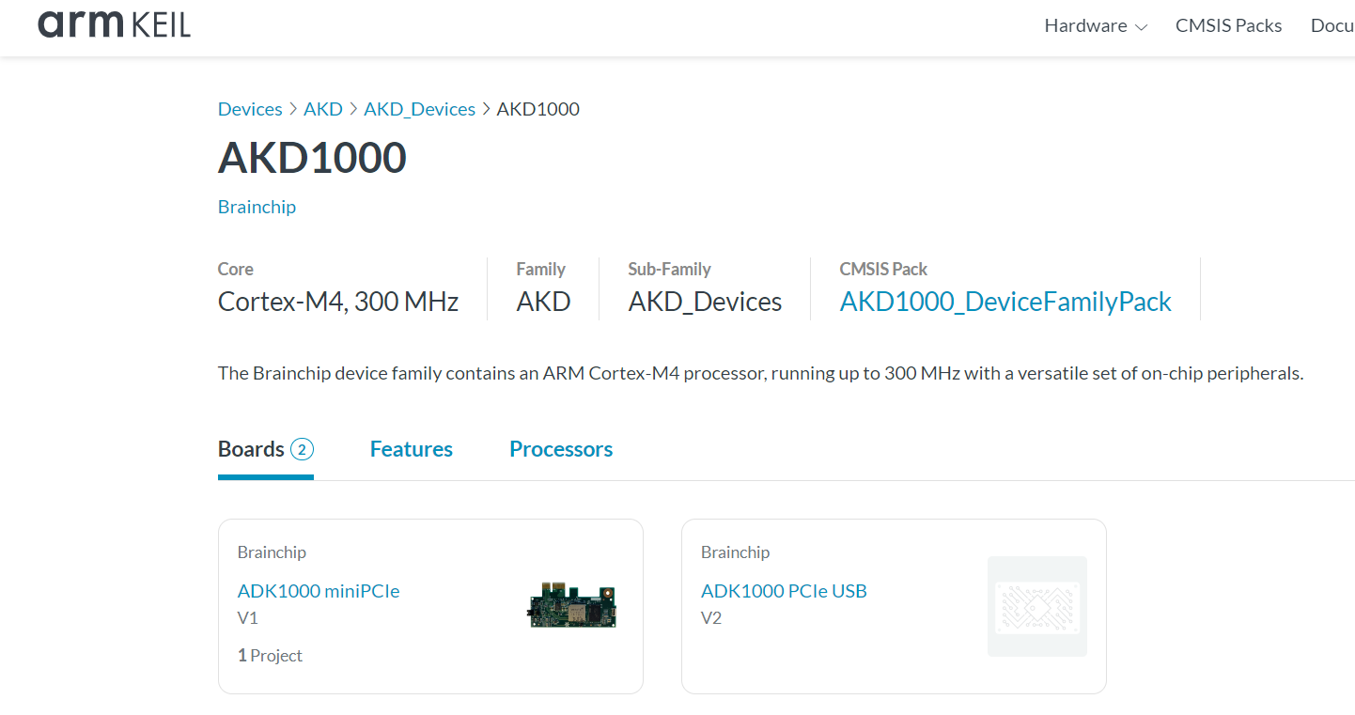Image resolution: width=1355 pixels, height=715 pixels.
Task: Open CMSIS Packs in the top navigation
Action: click(x=1228, y=26)
